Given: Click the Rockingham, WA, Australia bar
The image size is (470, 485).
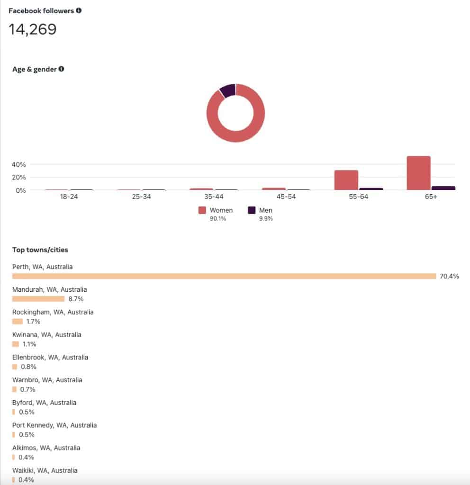Looking at the screenshot, I should pos(18,322).
